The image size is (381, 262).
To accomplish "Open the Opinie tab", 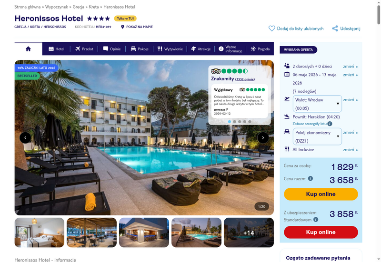I will (x=112, y=49).
